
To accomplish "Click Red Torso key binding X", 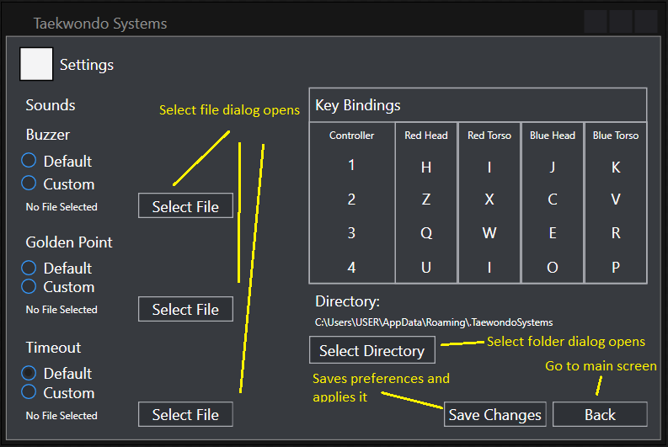I will coord(489,200).
